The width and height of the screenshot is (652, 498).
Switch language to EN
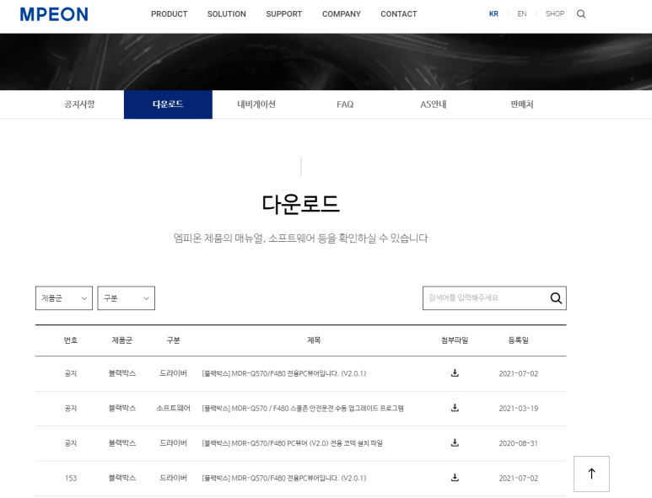(x=522, y=13)
